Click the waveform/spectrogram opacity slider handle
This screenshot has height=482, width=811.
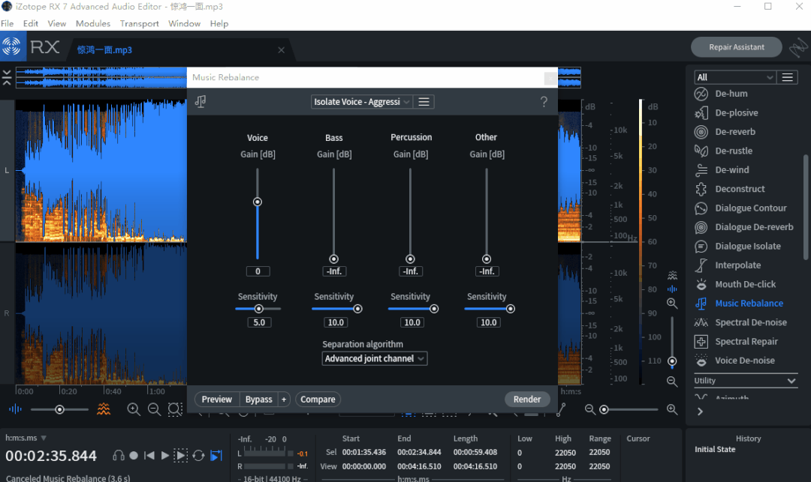[59, 410]
